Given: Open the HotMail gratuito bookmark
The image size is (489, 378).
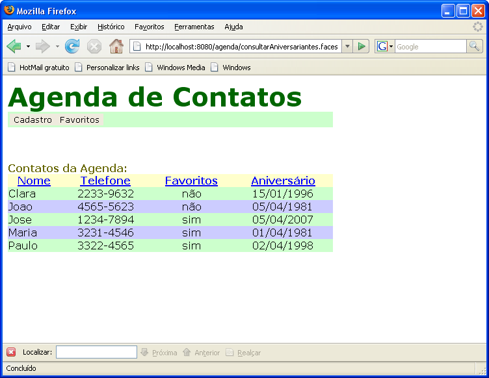Looking at the screenshot, I should click(x=38, y=68).
